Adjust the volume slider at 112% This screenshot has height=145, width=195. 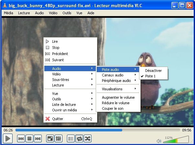[176, 140]
